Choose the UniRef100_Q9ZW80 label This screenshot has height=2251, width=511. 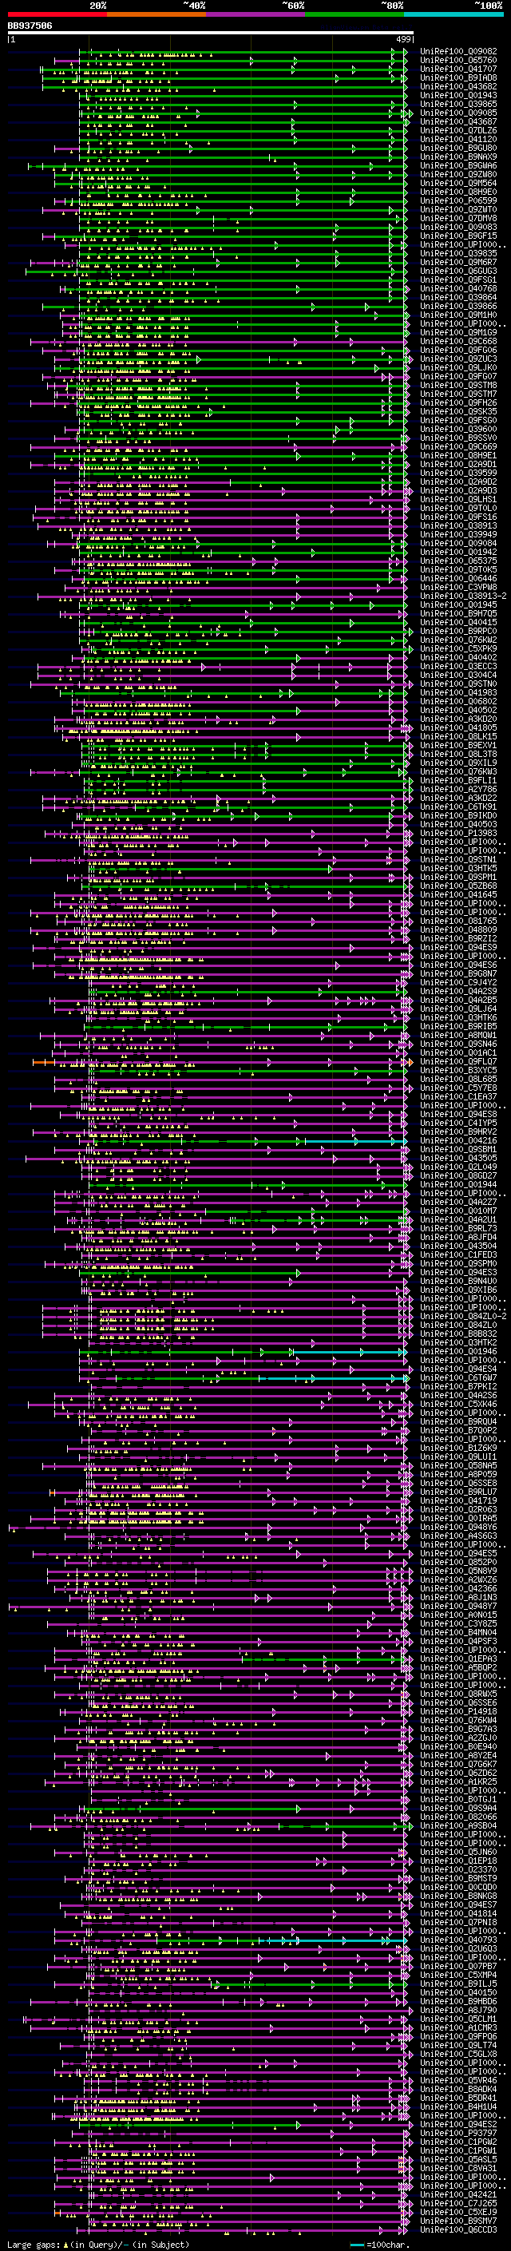tap(458, 175)
